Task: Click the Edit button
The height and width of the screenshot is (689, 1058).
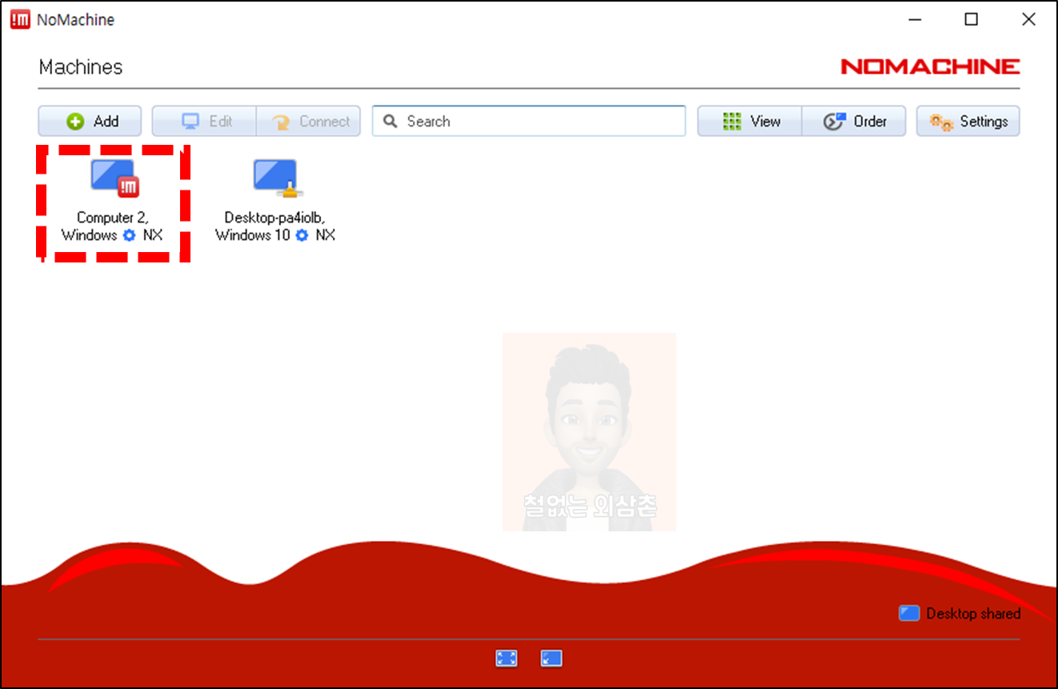Action: click(x=205, y=122)
